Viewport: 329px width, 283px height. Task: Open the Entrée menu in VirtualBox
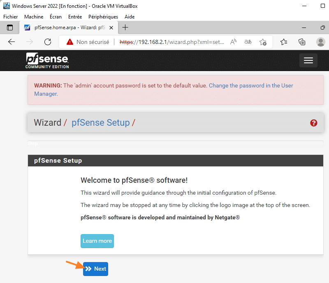coord(75,17)
